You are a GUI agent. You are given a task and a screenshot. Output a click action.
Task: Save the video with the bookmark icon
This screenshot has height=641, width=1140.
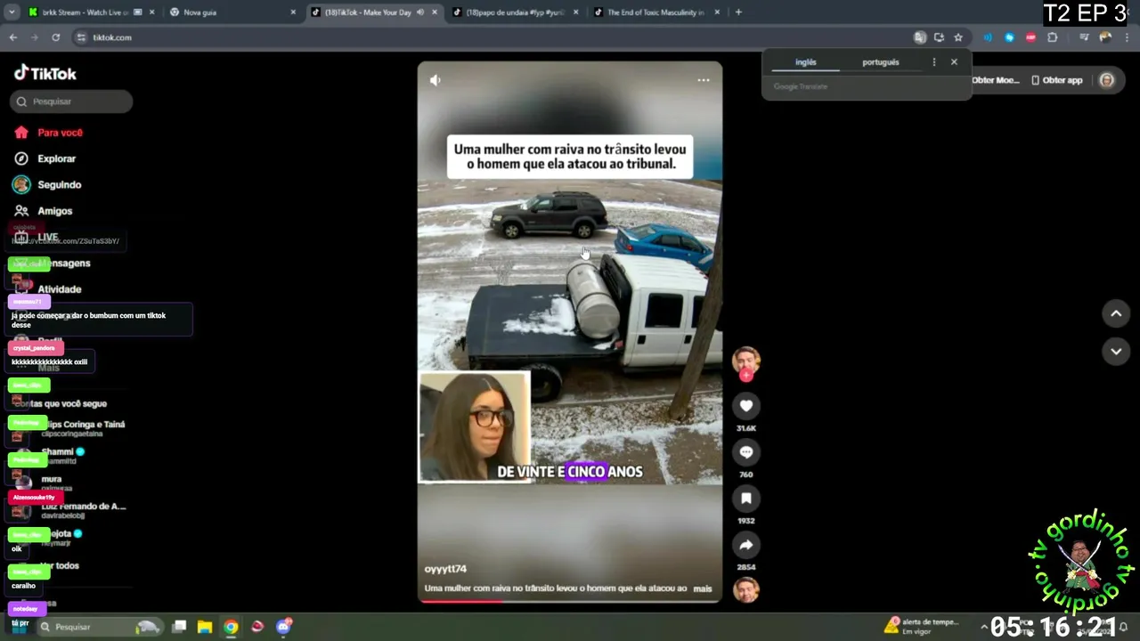tap(746, 499)
